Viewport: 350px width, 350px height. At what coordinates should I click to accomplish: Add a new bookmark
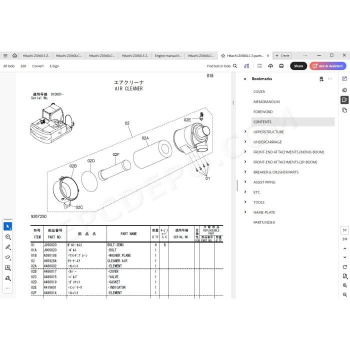point(321,79)
